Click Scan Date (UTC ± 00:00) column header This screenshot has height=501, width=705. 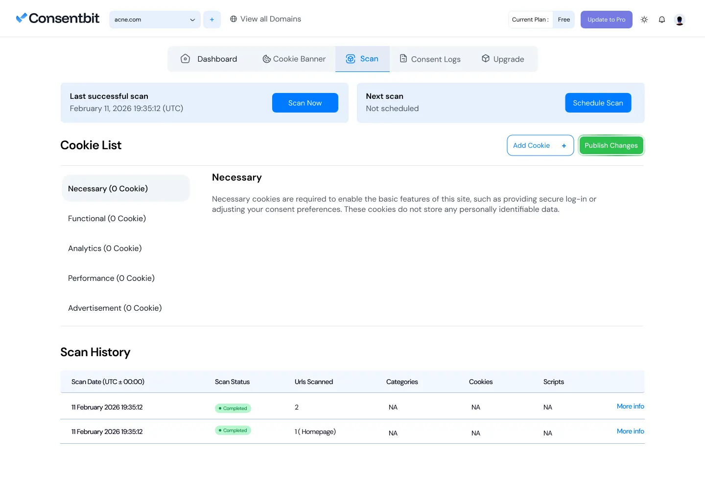click(x=108, y=382)
